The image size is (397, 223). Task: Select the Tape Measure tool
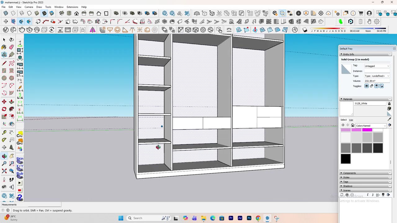click(4, 133)
